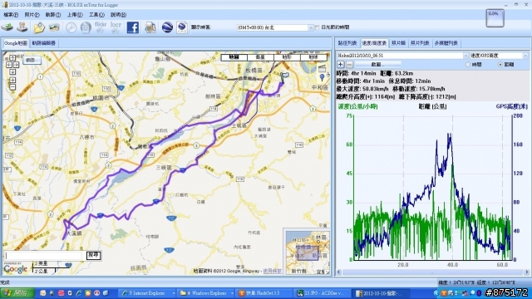Image resolution: width=532 pixels, height=299 pixels.
Task: Open the GMT+08:00 time zone dropdown
Action: (x=310, y=27)
